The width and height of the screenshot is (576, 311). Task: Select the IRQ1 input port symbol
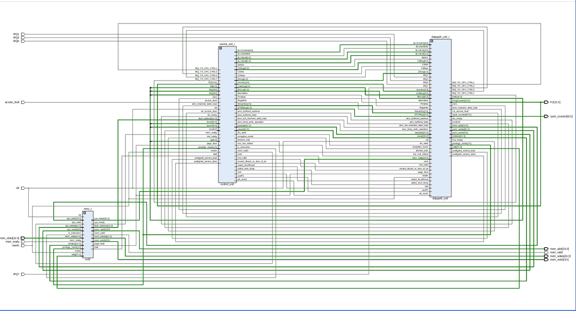pos(23,34)
